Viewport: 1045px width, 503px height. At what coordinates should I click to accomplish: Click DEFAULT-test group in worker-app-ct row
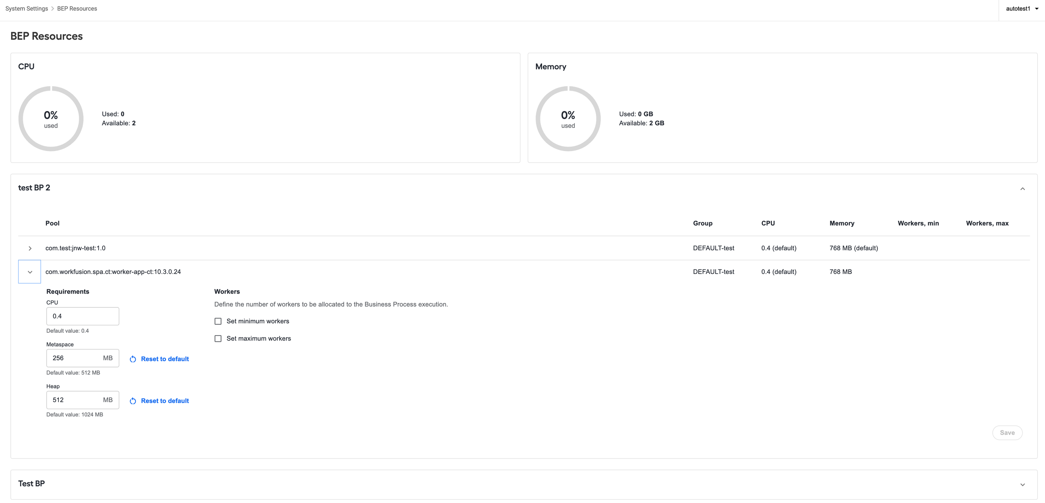(714, 272)
